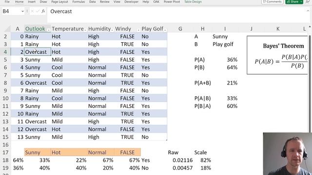The image size is (312, 175).
Task: Click the P(B) value 64%
Action: point(232,68)
